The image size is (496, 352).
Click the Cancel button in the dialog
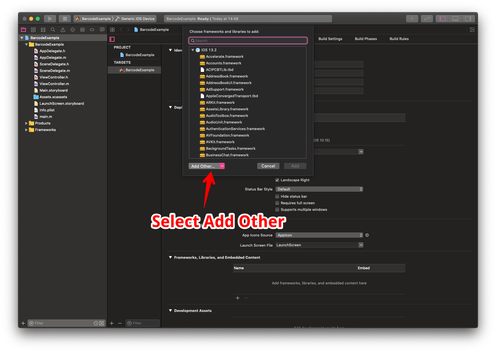click(268, 166)
